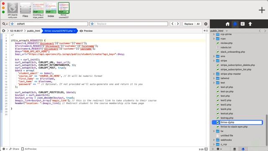Switch to local files view icon
The height and width of the screenshot is (151, 268).
tap(234, 149)
